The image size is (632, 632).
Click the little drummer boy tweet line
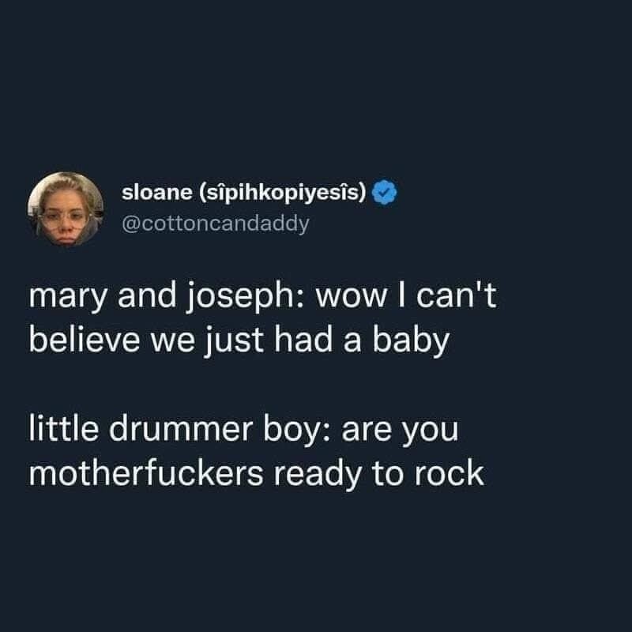coord(243,429)
